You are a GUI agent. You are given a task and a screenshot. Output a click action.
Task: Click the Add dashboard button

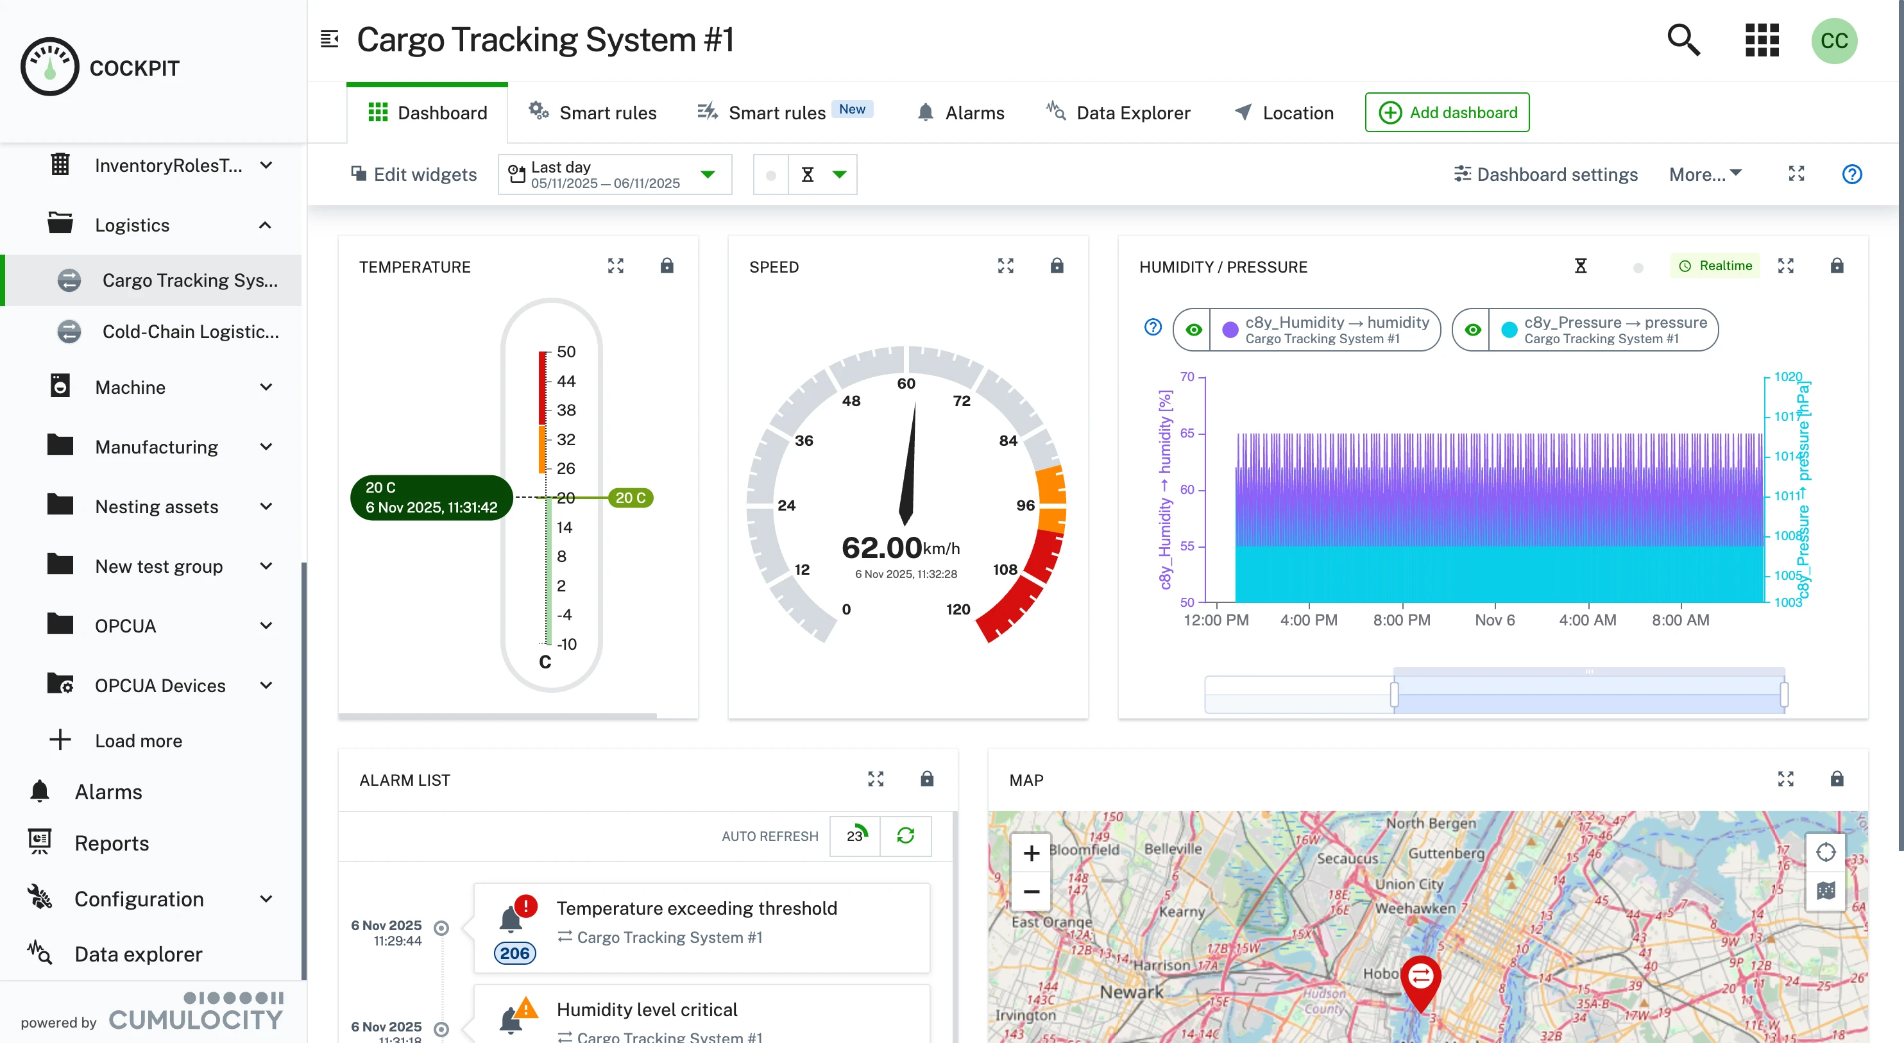[1447, 112]
